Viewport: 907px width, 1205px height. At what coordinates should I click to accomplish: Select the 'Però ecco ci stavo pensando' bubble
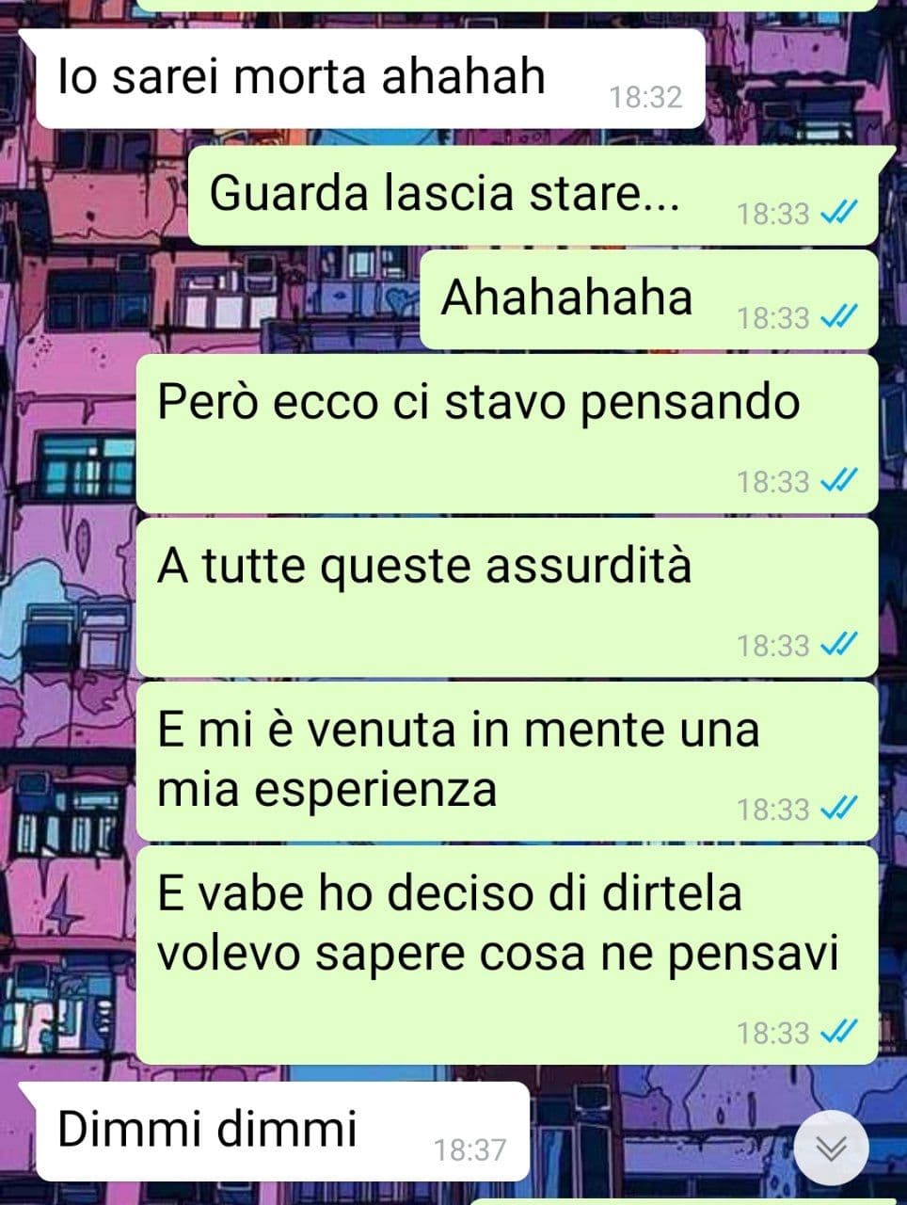[x=507, y=434]
